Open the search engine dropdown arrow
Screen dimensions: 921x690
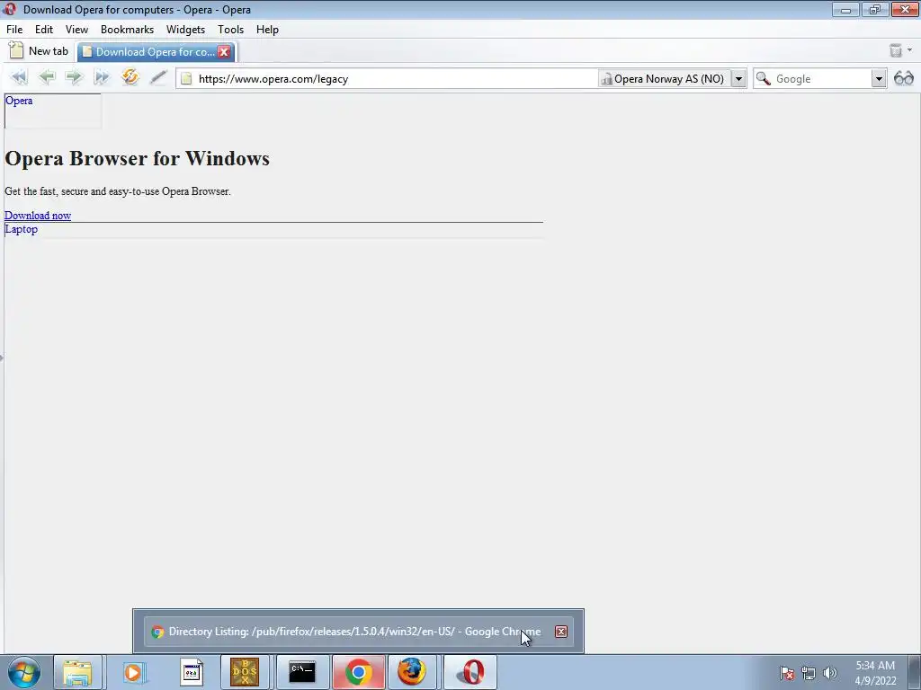coord(879,79)
